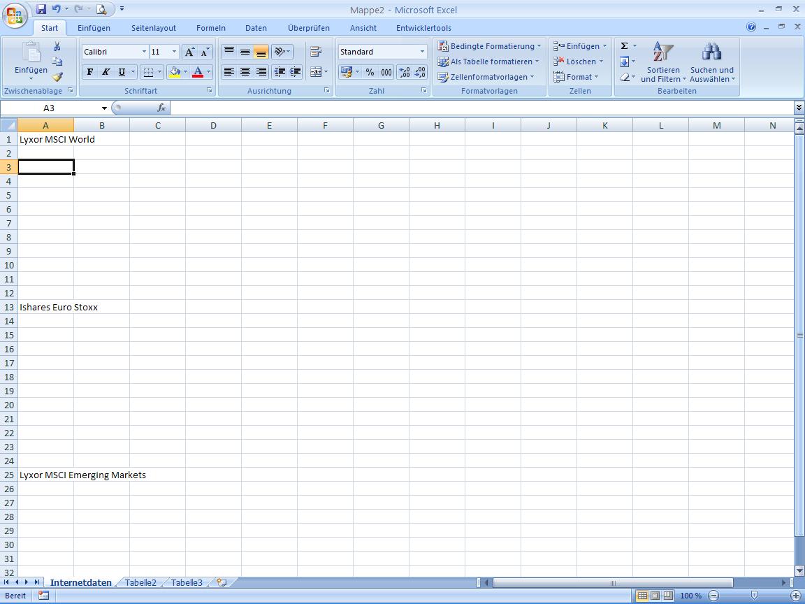Viewport: 805px width, 604px height.
Task: Open Sortieren und Filtern
Action: (x=662, y=63)
